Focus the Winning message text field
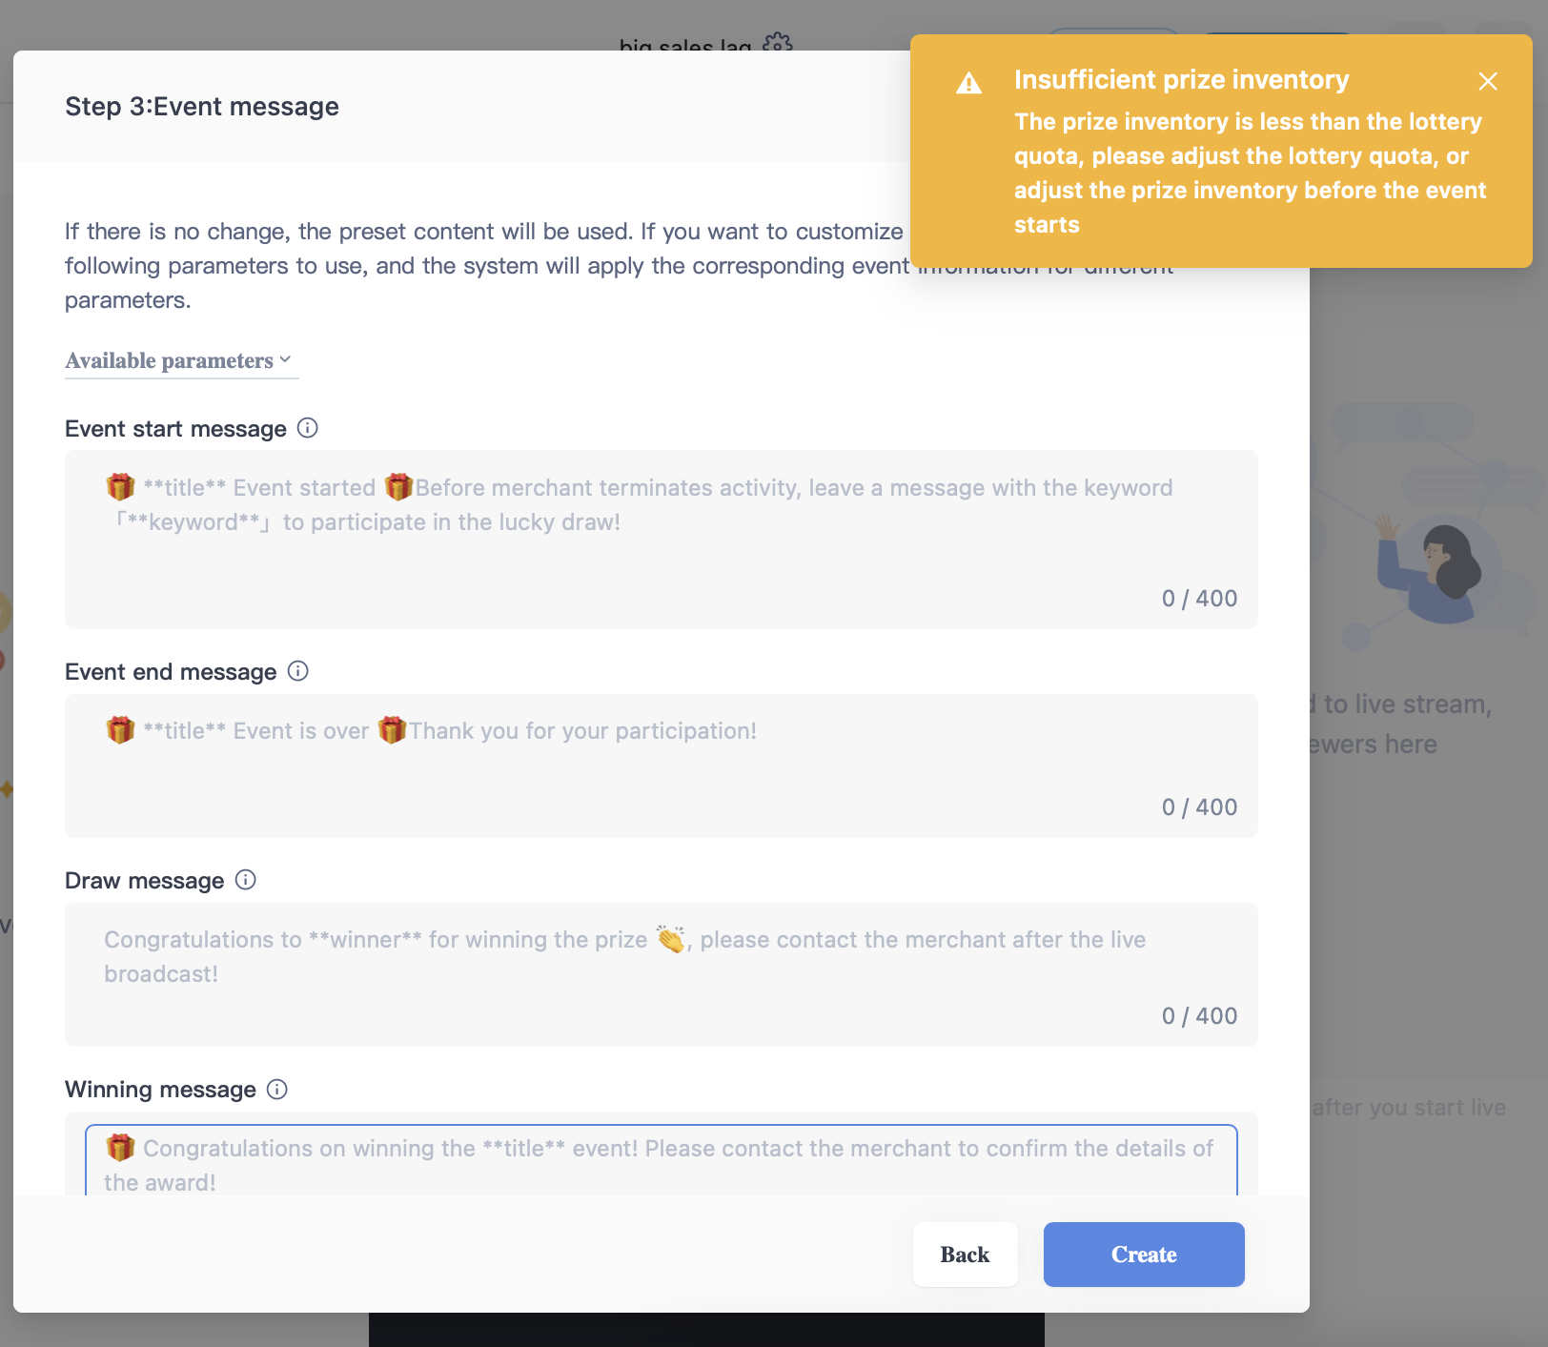Image resolution: width=1548 pixels, height=1347 pixels. tap(662, 1160)
